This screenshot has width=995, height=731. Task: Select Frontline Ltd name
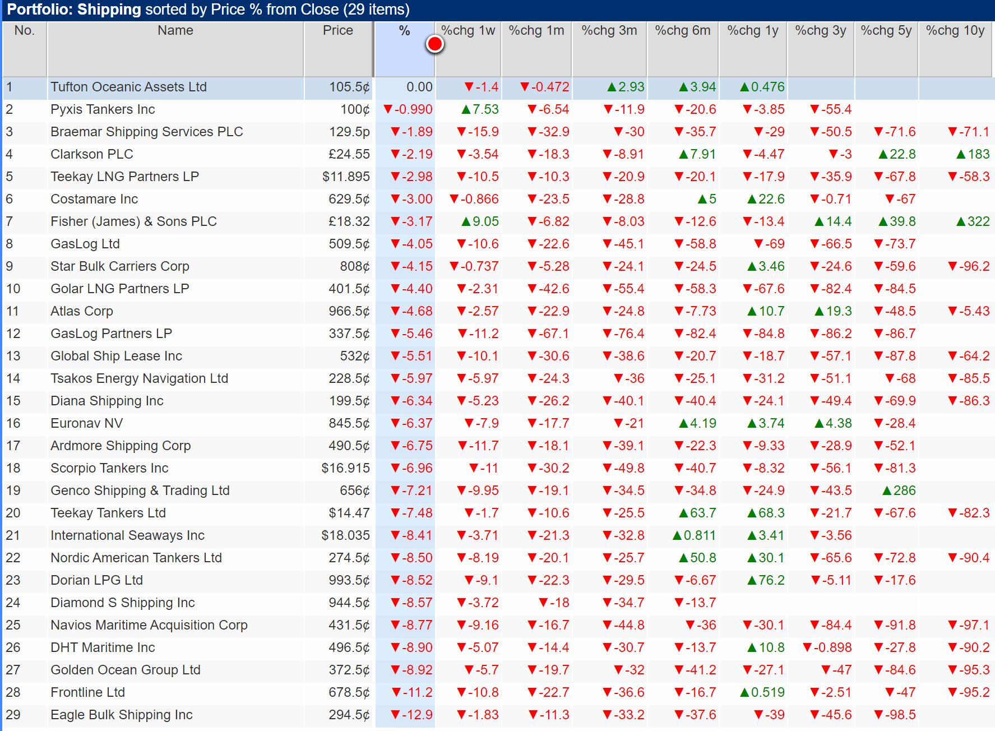[88, 692]
